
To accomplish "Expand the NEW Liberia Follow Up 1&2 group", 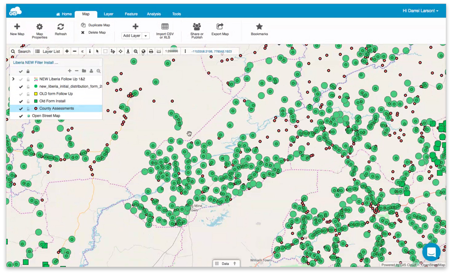I will 14,79.
